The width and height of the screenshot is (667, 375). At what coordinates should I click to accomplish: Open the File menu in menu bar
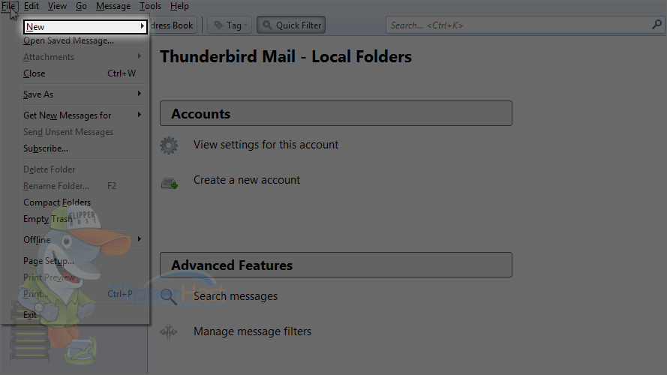8,7
